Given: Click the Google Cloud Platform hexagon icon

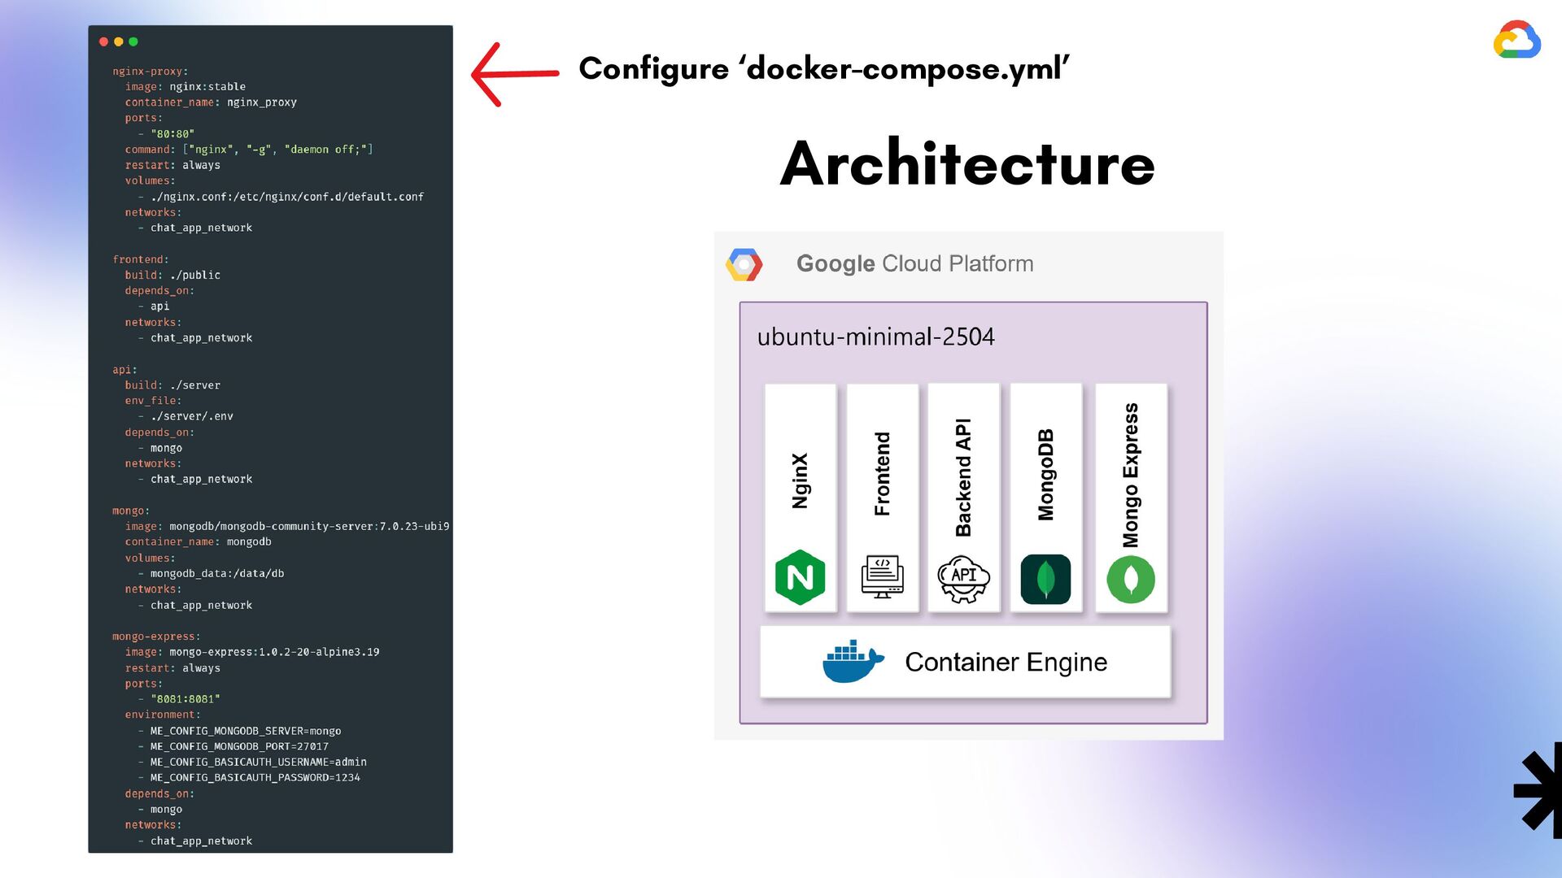Looking at the screenshot, I should [x=744, y=264].
